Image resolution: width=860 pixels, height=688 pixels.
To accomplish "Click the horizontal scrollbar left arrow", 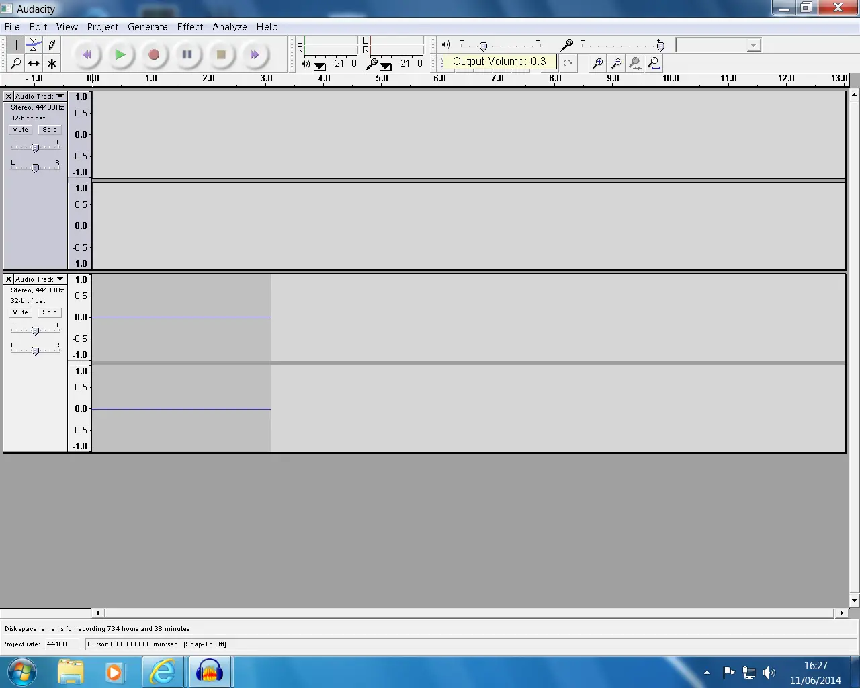I will [98, 613].
